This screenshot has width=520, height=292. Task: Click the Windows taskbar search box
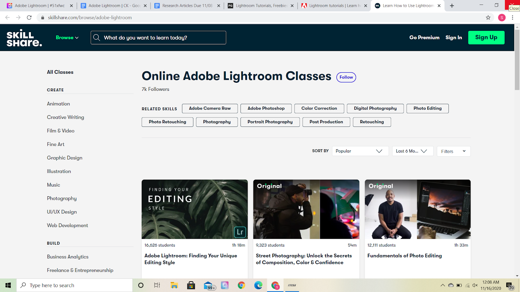click(74, 285)
